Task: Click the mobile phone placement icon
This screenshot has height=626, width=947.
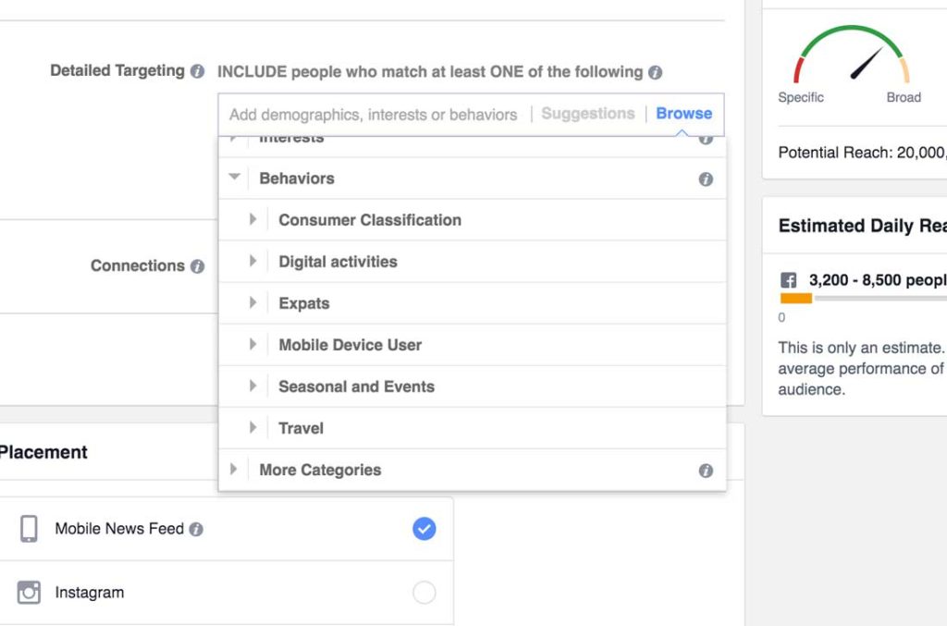Action: click(29, 529)
